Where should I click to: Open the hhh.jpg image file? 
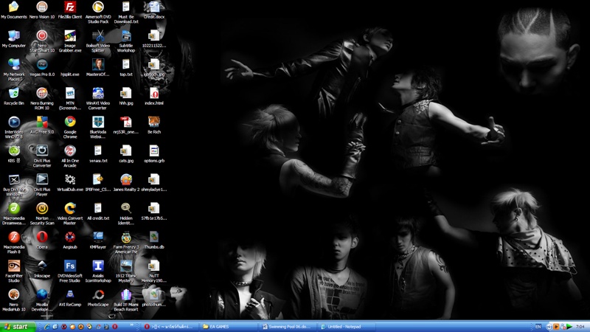tap(126, 97)
